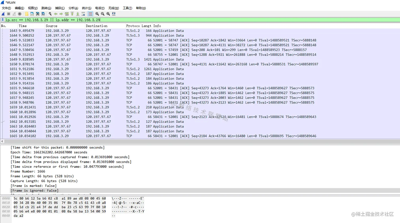Sort packets by Time column
This screenshot has height=223, width=400.
click(31, 26)
